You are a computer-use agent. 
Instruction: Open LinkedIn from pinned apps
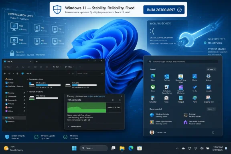pyautogui.click(x=209, y=88)
